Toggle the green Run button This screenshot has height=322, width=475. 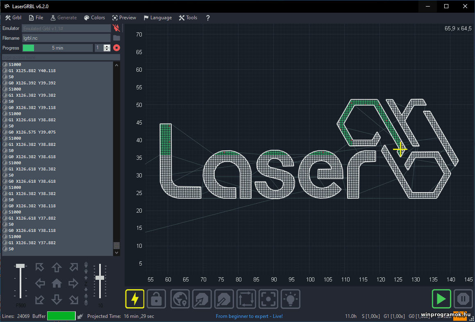pos(441,299)
